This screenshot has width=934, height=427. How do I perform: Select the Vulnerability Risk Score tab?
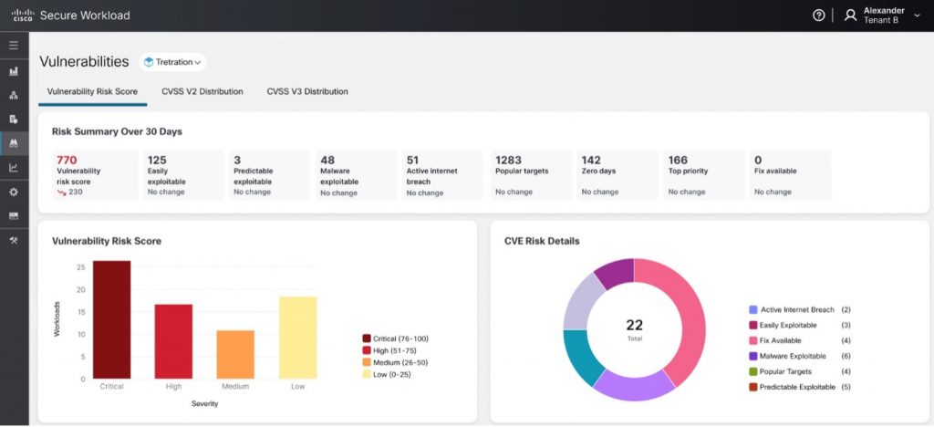(92, 91)
